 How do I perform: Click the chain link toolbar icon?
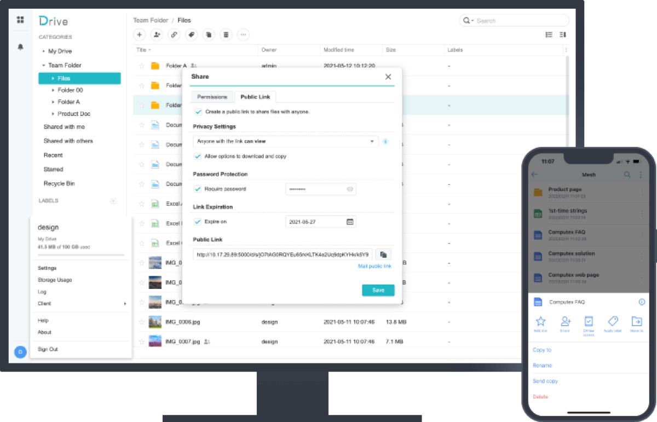pos(174,34)
